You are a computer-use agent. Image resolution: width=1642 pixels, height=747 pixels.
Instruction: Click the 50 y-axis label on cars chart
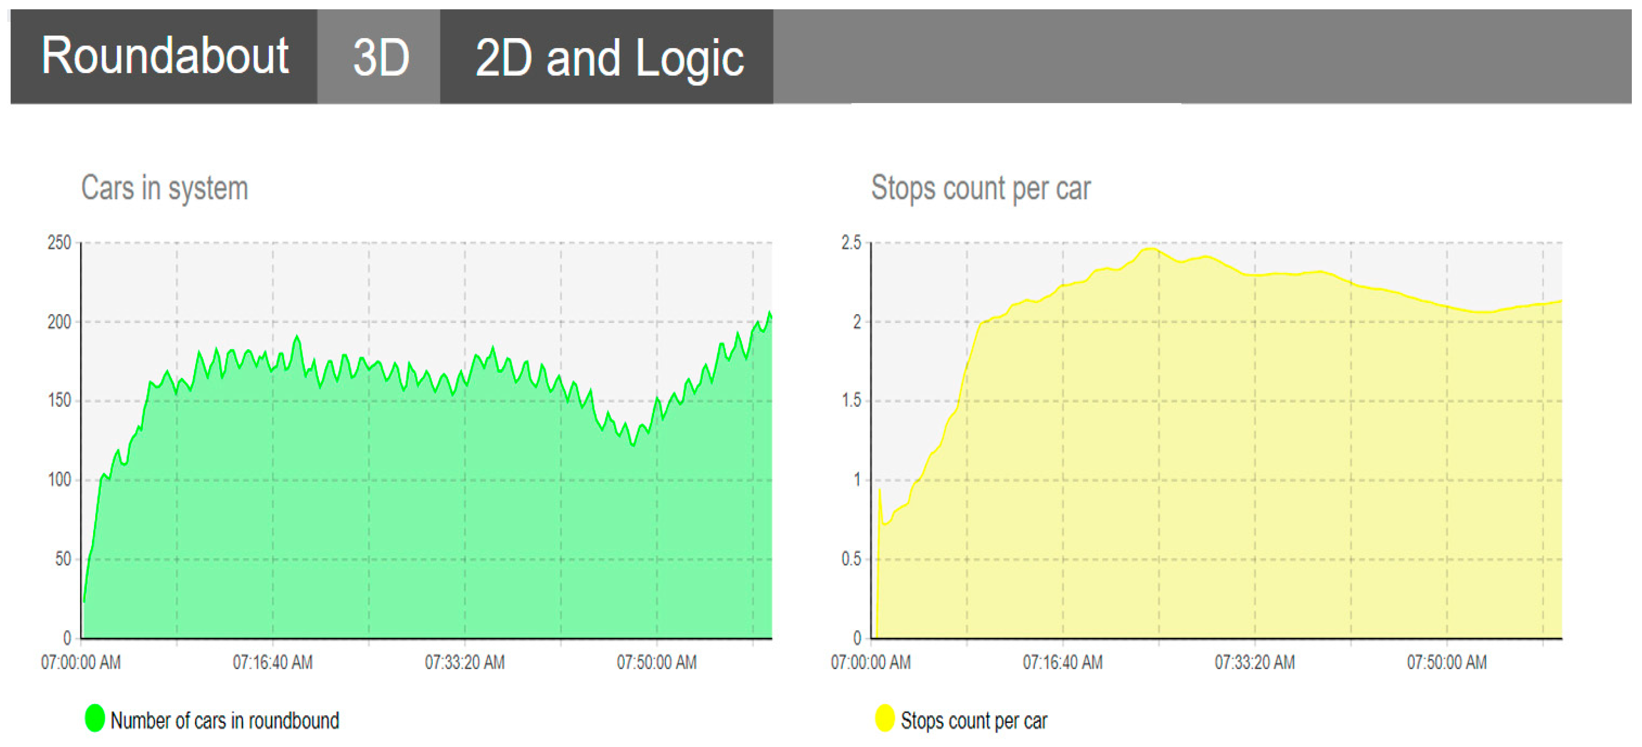coord(63,559)
